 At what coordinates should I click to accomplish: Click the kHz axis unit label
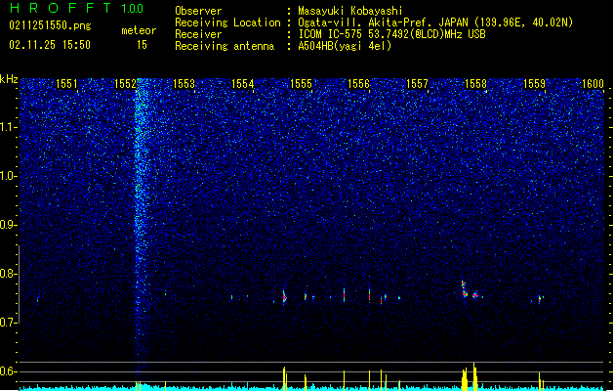click(x=9, y=79)
